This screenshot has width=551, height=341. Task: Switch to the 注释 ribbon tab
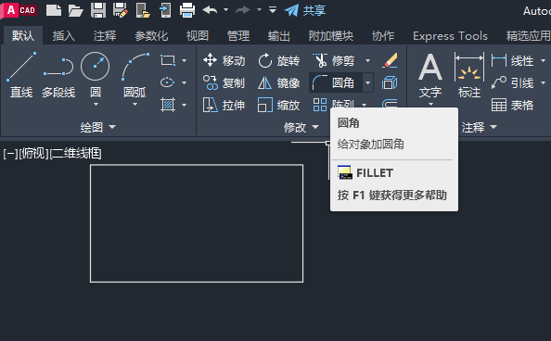[105, 35]
